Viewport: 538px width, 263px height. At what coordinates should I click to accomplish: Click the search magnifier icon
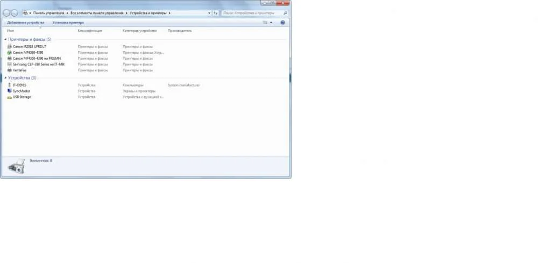285,13
